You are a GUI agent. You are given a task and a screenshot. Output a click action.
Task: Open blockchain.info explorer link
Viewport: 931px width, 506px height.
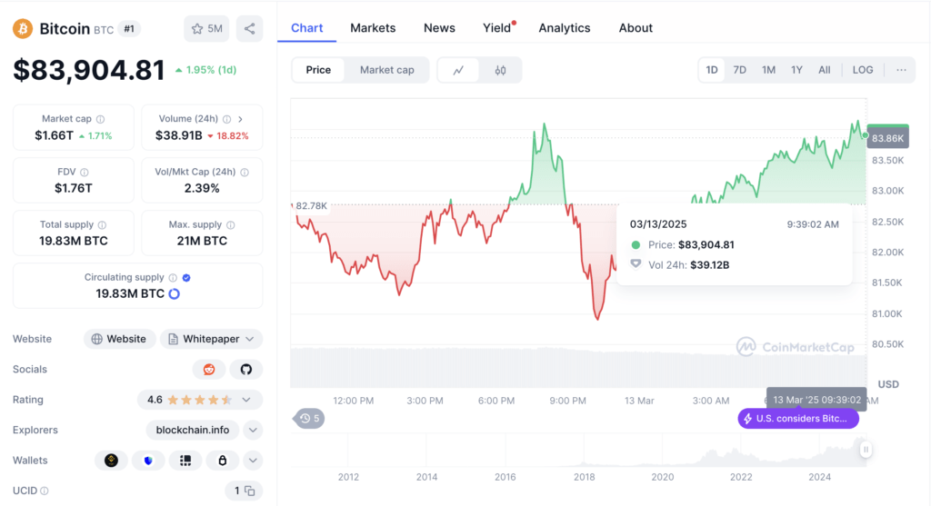tap(193, 430)
